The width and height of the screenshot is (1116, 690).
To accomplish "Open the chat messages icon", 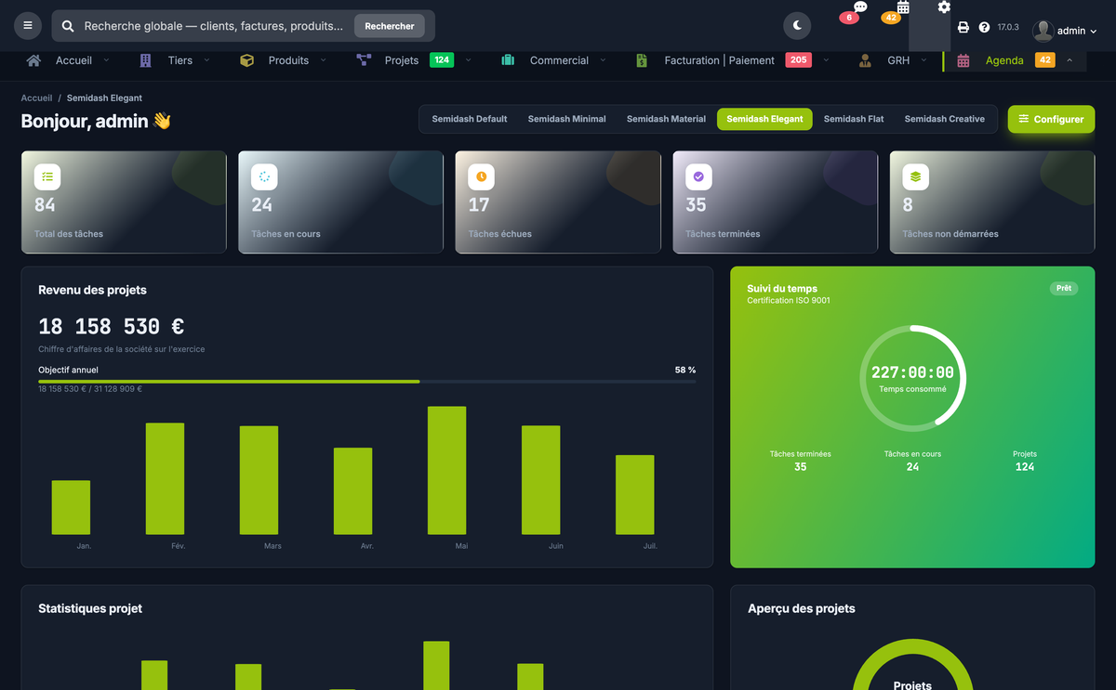I will [860, 7].
